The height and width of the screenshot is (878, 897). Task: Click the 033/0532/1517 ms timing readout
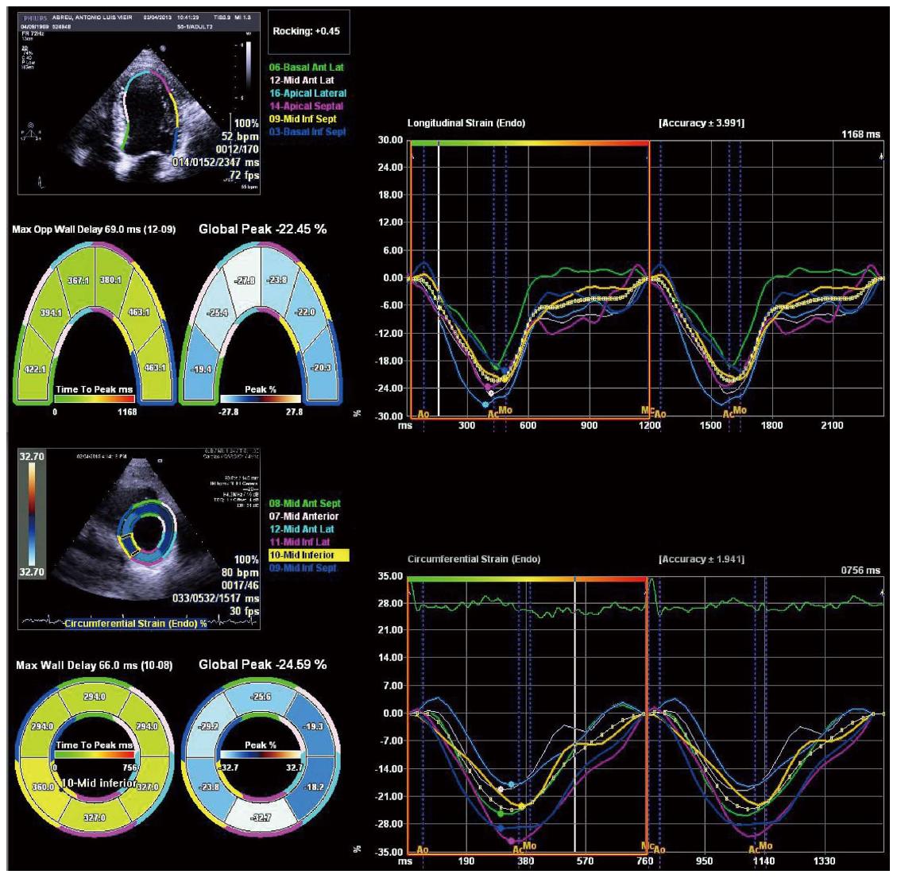point(216,598)
